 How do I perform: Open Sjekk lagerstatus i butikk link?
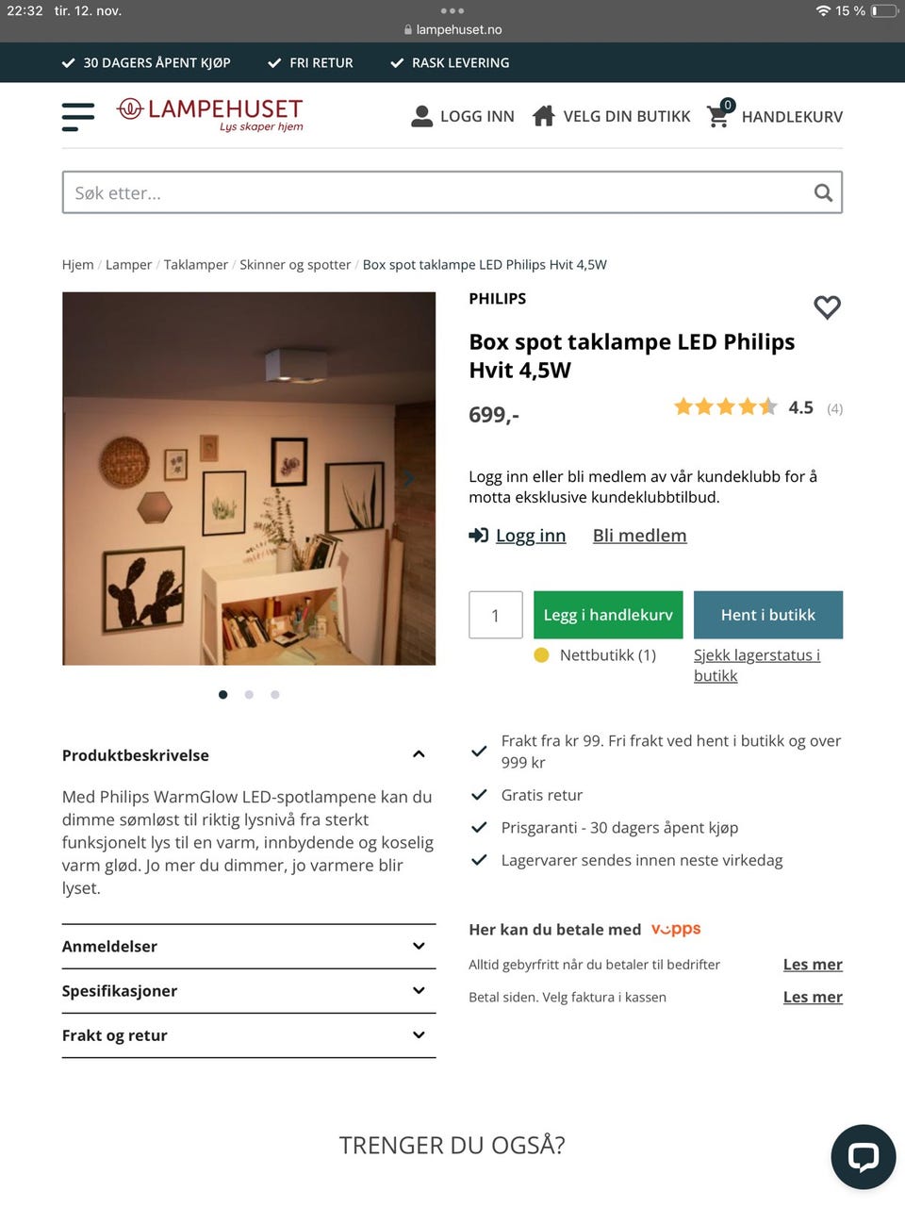pos(758,665)
